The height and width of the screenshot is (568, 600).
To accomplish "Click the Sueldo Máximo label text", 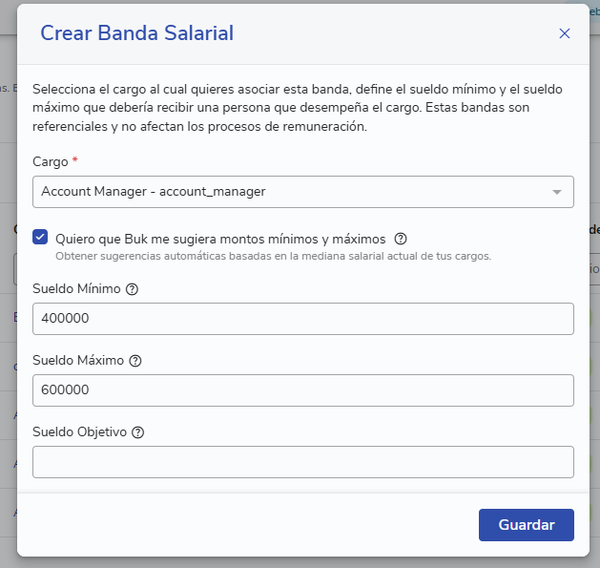I will 78,360.
